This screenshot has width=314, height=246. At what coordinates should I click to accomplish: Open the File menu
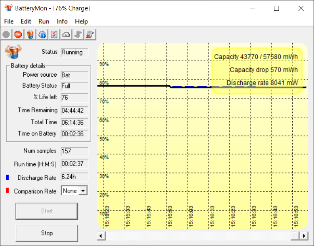(9, 21)
